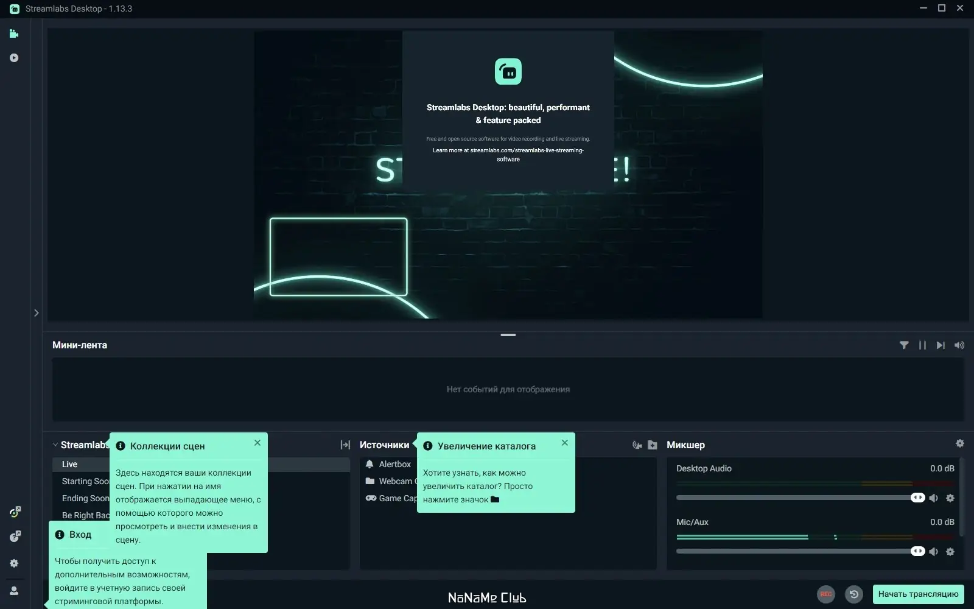This screenshot has height=609, width=974.
Task: Click the Alertbox bell icon
Action: click(370, 464)
